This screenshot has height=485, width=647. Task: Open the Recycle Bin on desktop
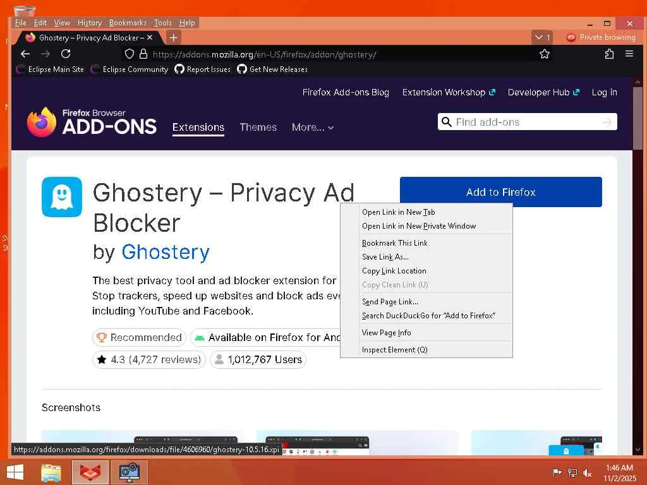click(x=25, y=10)
